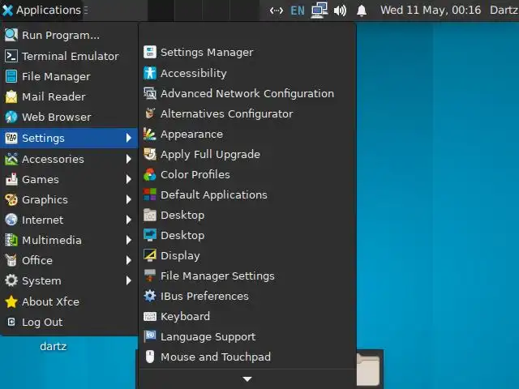
Task: Open Alternatives Configurator
Action: 247,113
